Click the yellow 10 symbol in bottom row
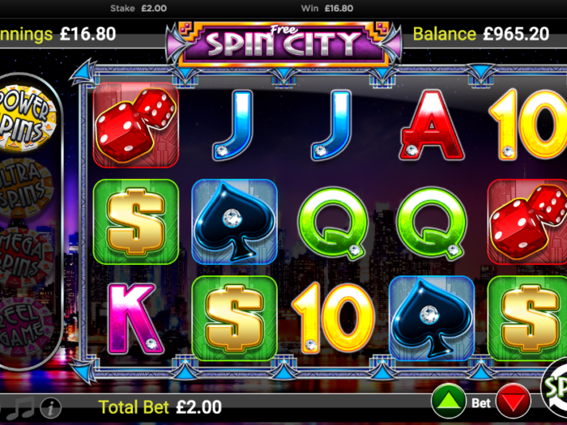Viewport: 567px width, 425px height. coord(333,318)
